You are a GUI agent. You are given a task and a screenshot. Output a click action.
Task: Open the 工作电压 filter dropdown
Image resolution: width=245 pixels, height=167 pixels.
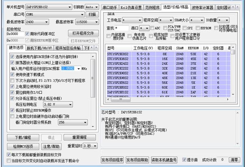click(132, 20)
